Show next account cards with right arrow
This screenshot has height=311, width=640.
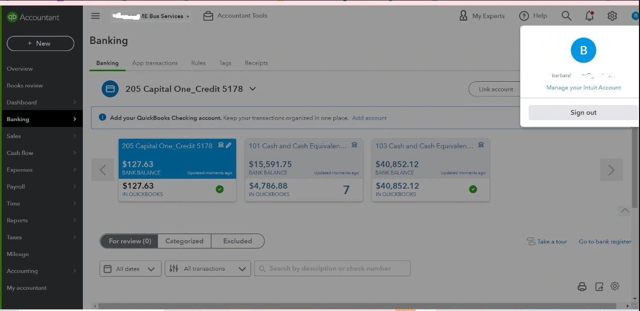(611, 170)
